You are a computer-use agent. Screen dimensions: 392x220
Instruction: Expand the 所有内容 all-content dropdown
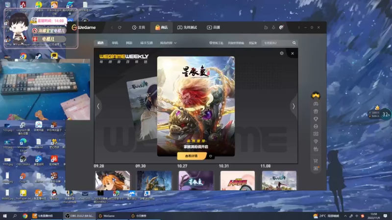tap(168, 43)
